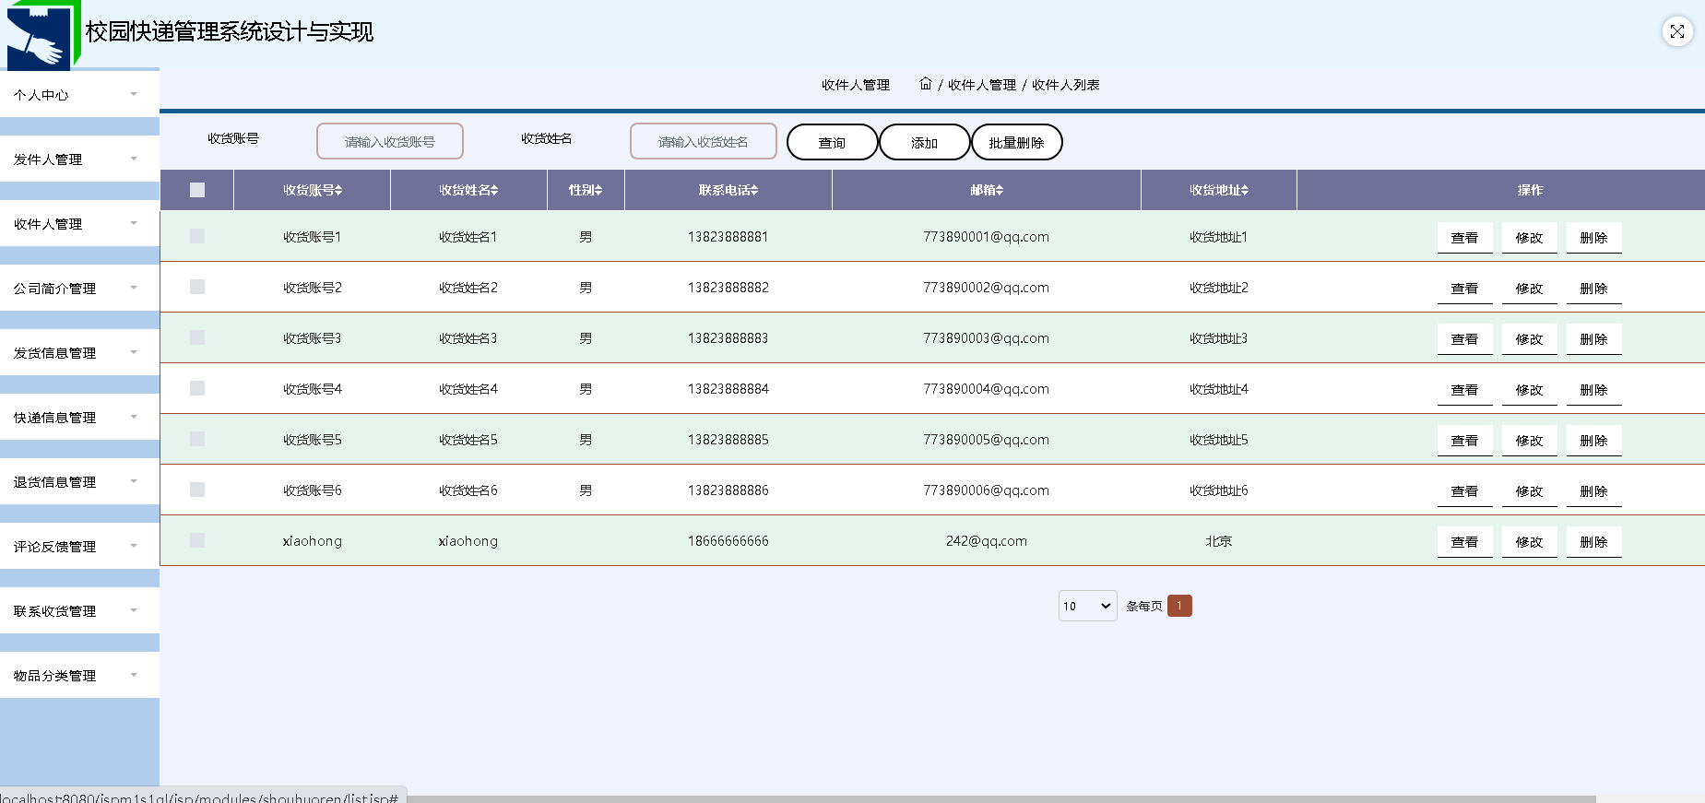Click 删除 for xiaohong row

coord(1594,541)
